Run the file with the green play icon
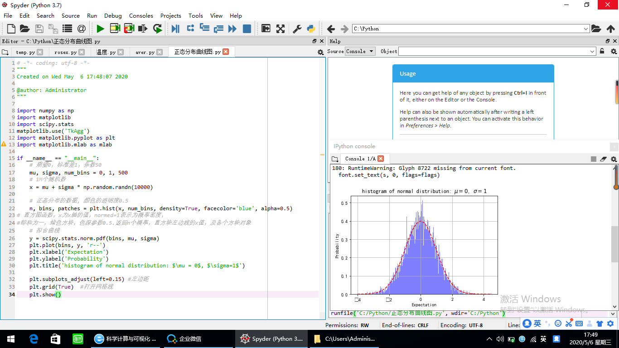 (x=100, y=29)
